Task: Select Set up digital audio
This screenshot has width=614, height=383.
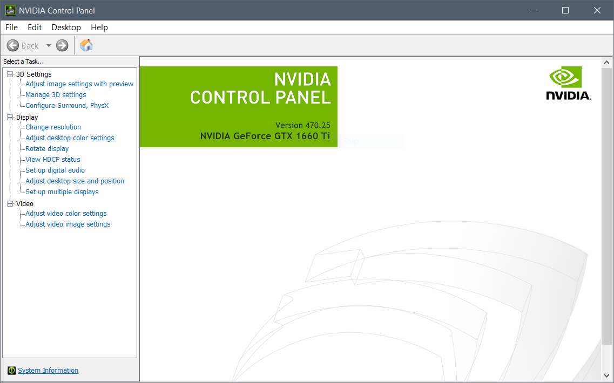Action: [55, 170]
